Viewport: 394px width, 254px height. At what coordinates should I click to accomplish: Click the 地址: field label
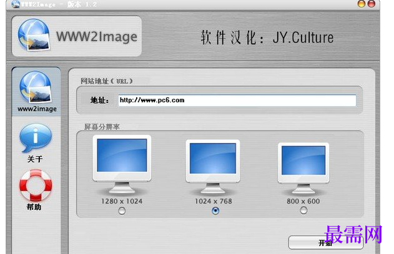click(99, 100)
